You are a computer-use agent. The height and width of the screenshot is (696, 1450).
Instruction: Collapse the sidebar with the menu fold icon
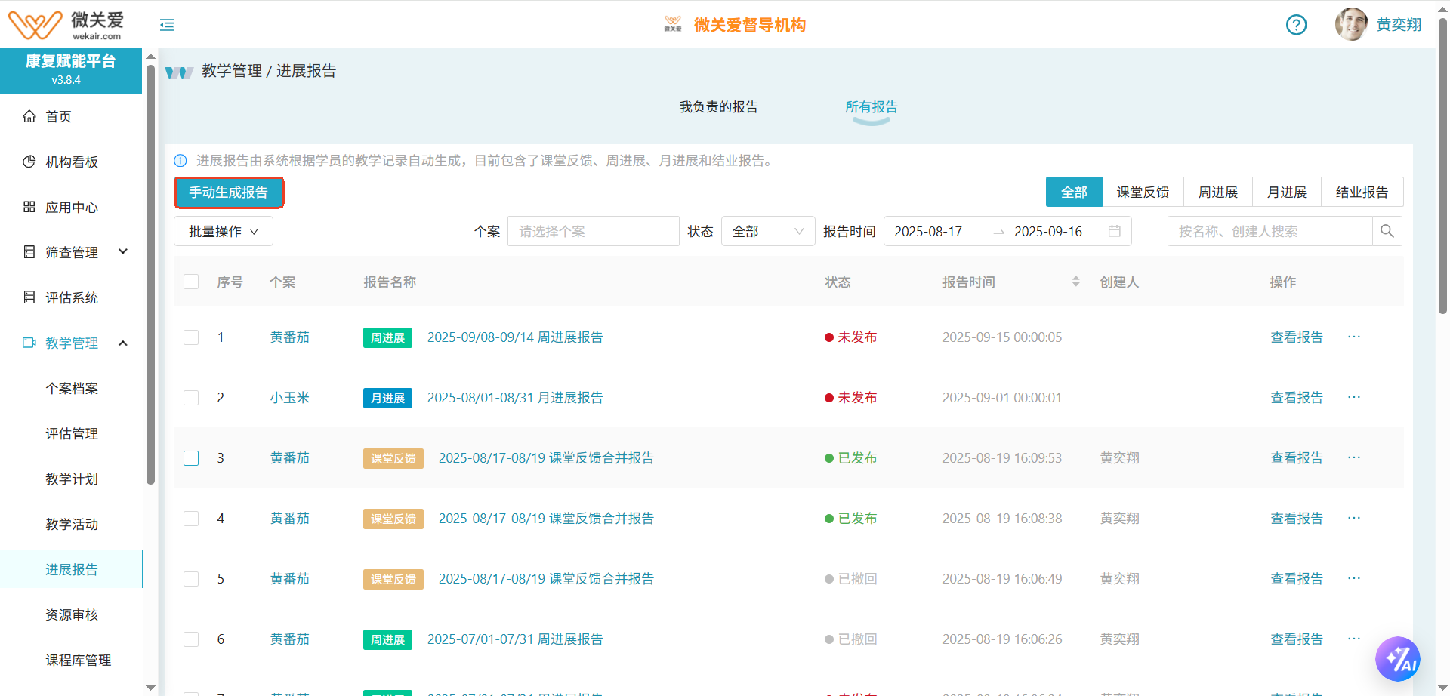tap(167, 25)
